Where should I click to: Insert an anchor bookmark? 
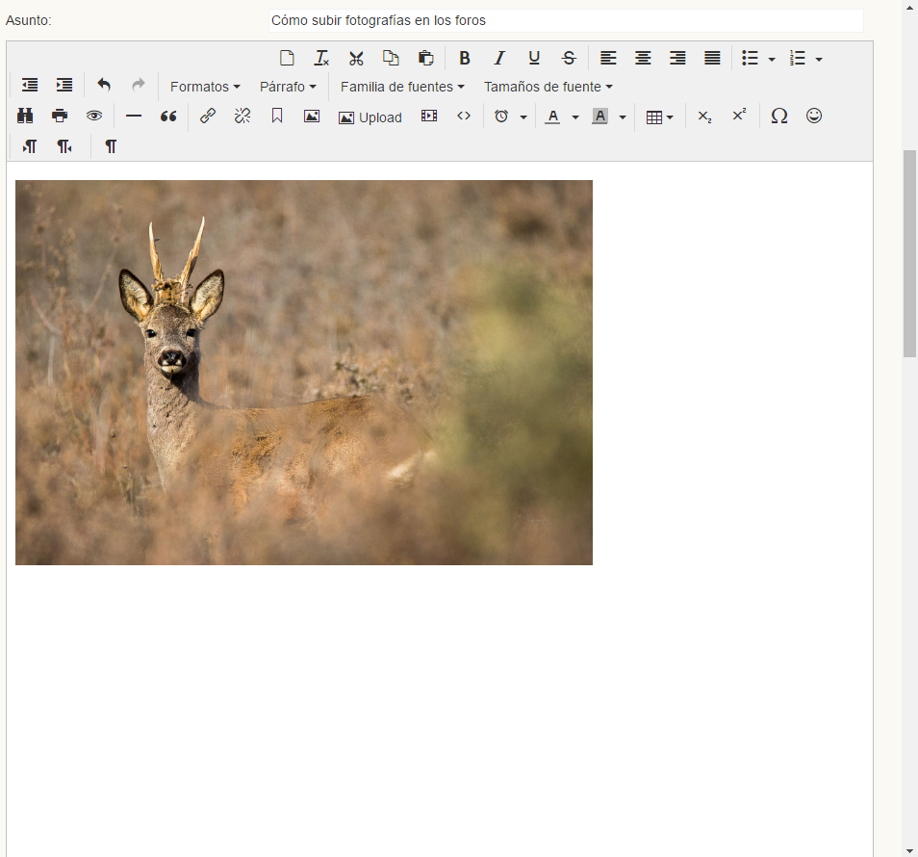pyautogui.click(x=277, y=116)
